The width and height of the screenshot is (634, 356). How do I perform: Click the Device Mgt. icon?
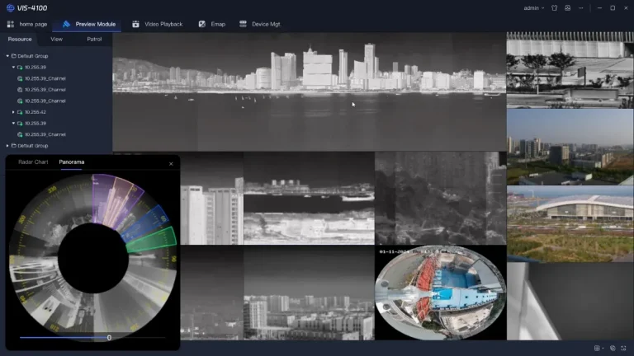click(x=243, y=24)
